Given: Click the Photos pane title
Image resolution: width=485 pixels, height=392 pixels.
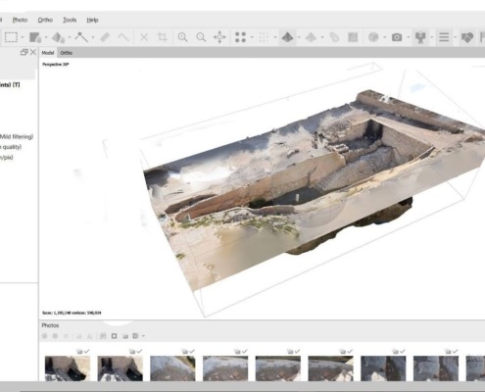Looking at the screenshot, I should [x=50, y=325].
